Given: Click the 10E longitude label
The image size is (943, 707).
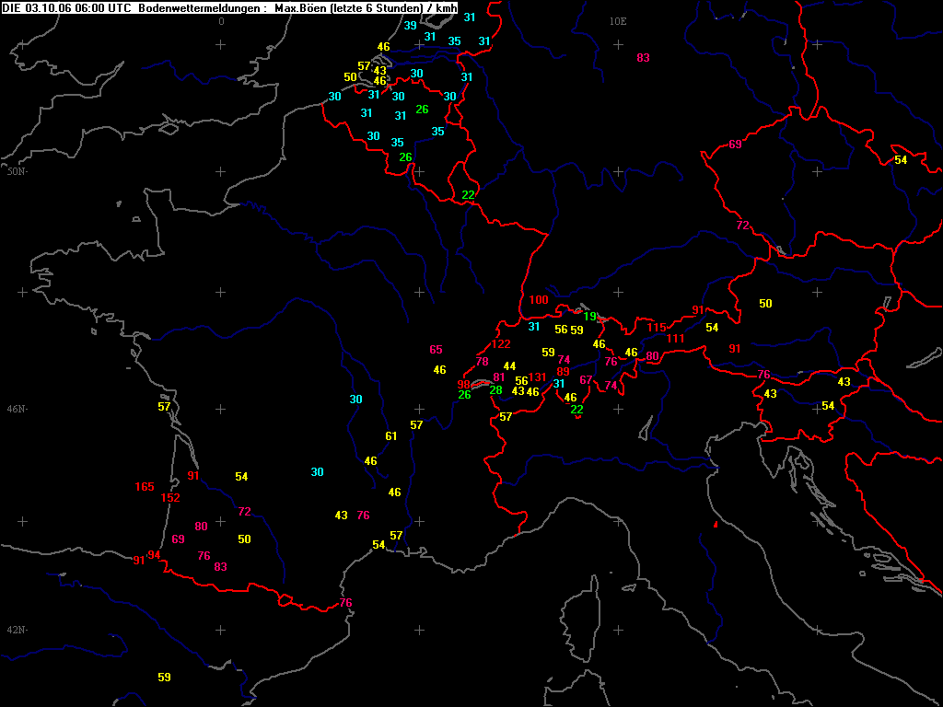Looking at the screenshot, I should (x=618, y=22).
